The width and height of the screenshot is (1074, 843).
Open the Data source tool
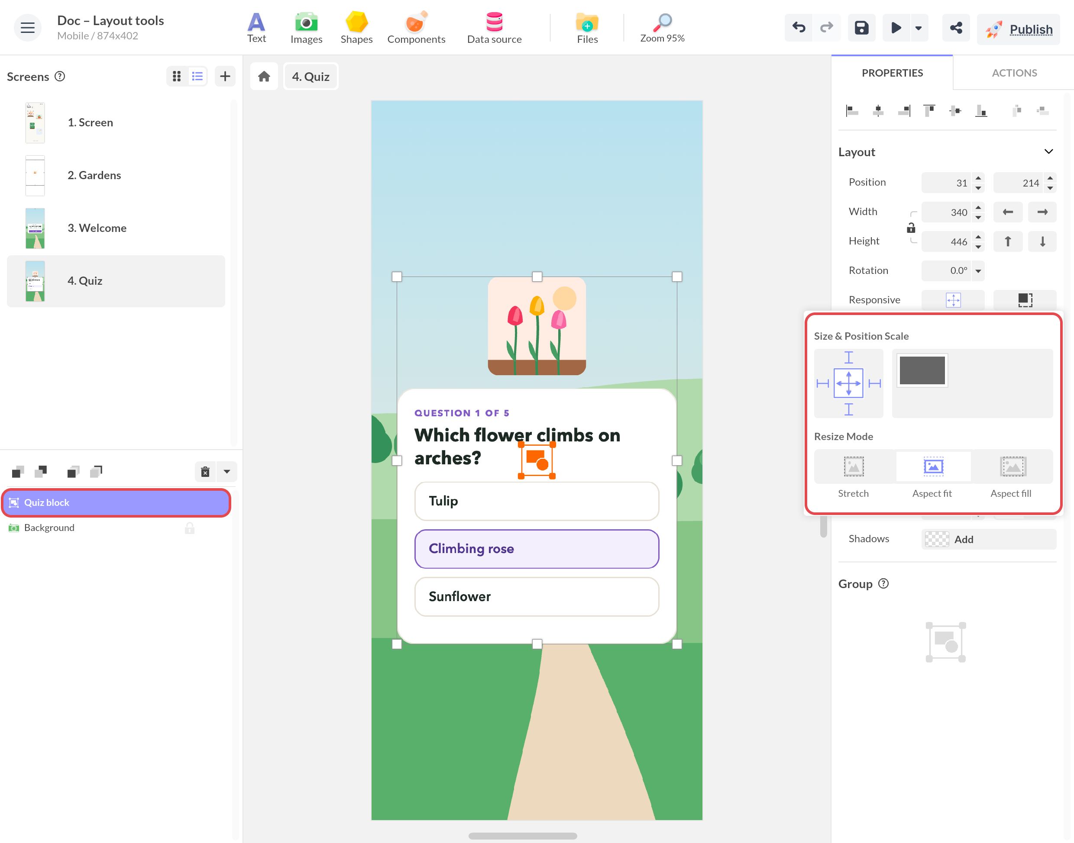pos(494,28)
